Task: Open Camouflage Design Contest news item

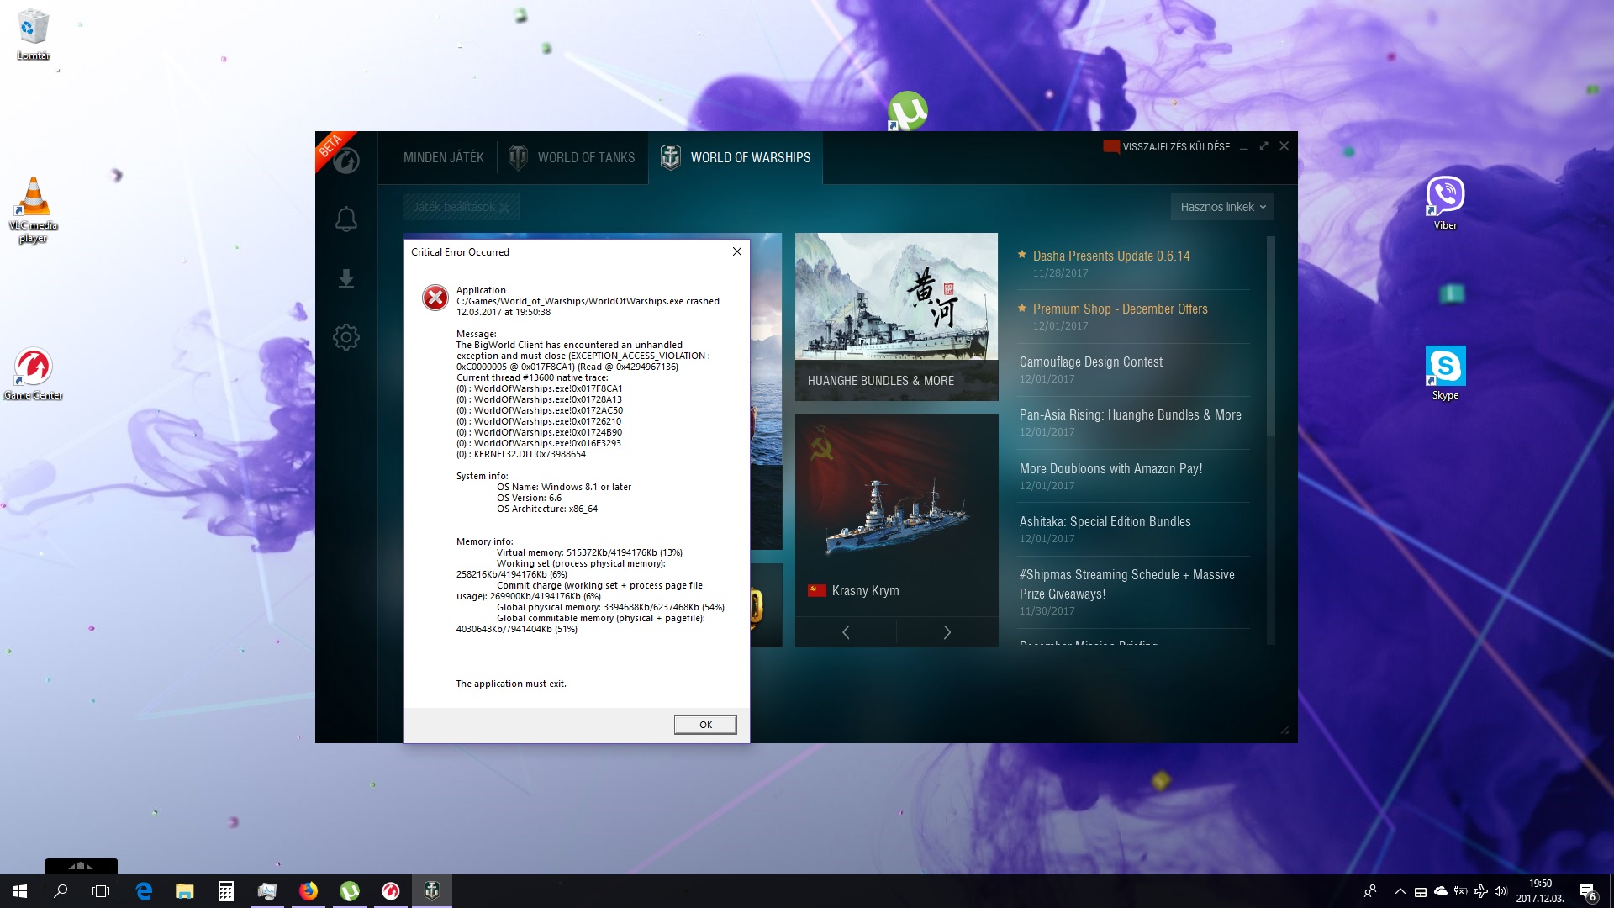Action: pos(1090,362)
